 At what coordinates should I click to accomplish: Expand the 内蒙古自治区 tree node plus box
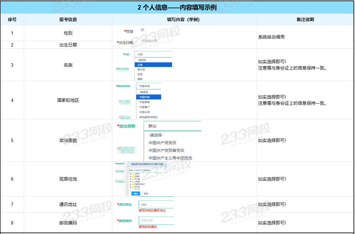point(130,184)
